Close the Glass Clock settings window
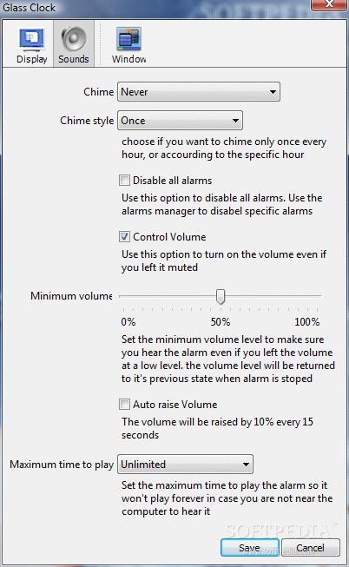 329,4
